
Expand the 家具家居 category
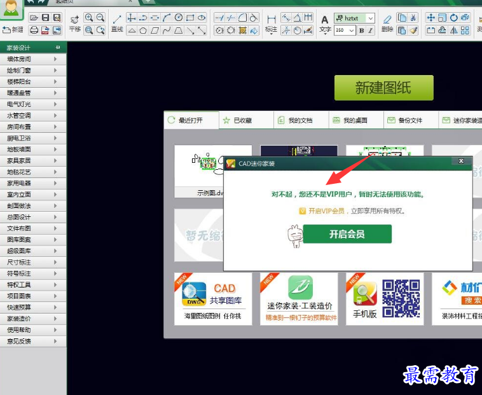33,161
